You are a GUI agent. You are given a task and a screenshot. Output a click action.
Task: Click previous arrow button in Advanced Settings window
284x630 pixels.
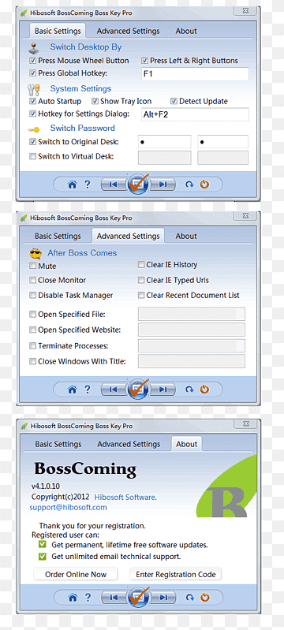(x=113, y=390)
